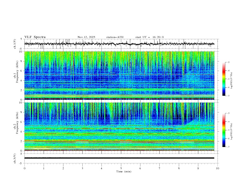Click the ch.1 voltage waveform trace

pyautogui.click(x=119, y=44)
